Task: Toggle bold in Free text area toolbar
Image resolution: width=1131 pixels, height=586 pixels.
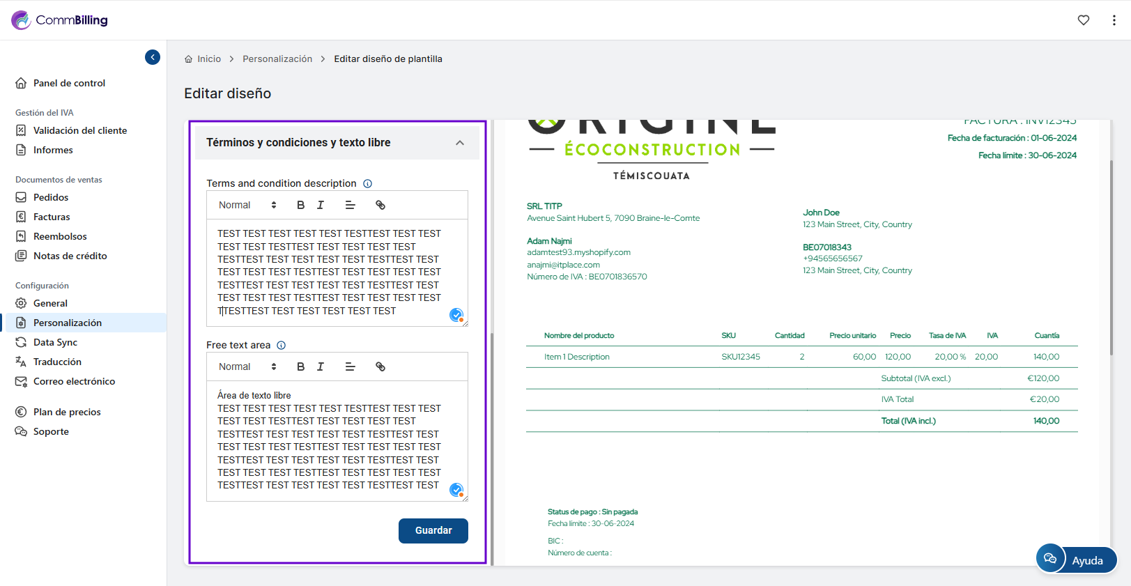Action: [x=300, y=367]
